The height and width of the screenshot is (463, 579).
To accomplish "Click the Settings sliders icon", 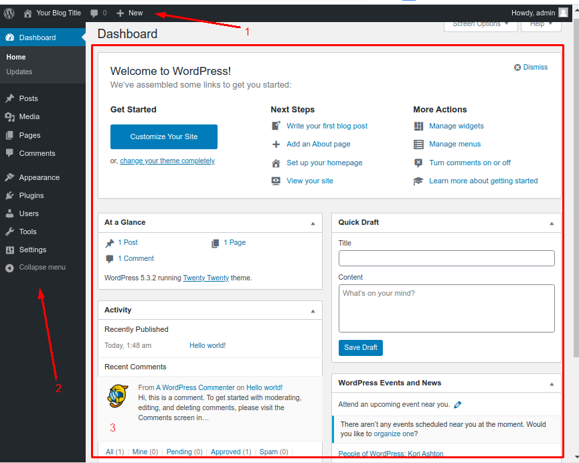I will pyautogui.click(x=10, y=250).
